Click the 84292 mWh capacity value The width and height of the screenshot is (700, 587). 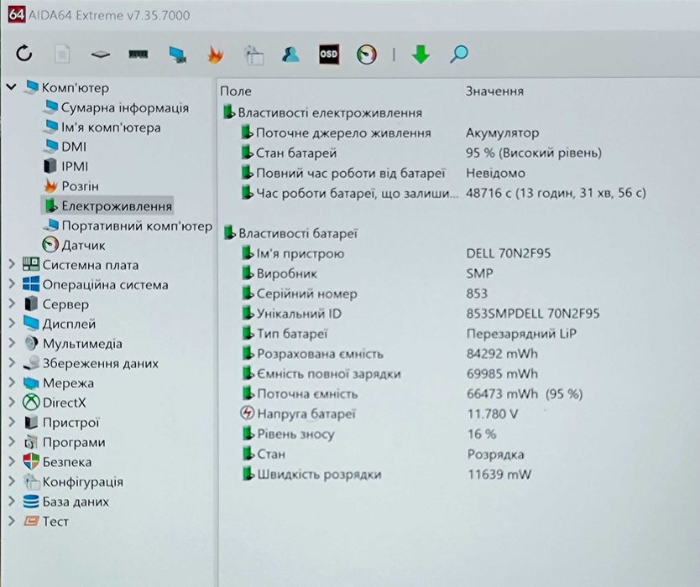coord(502,354)
